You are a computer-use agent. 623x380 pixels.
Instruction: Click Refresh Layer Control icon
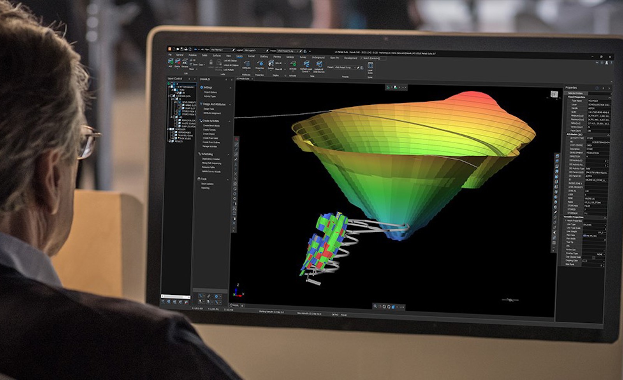tap(306, 64)
